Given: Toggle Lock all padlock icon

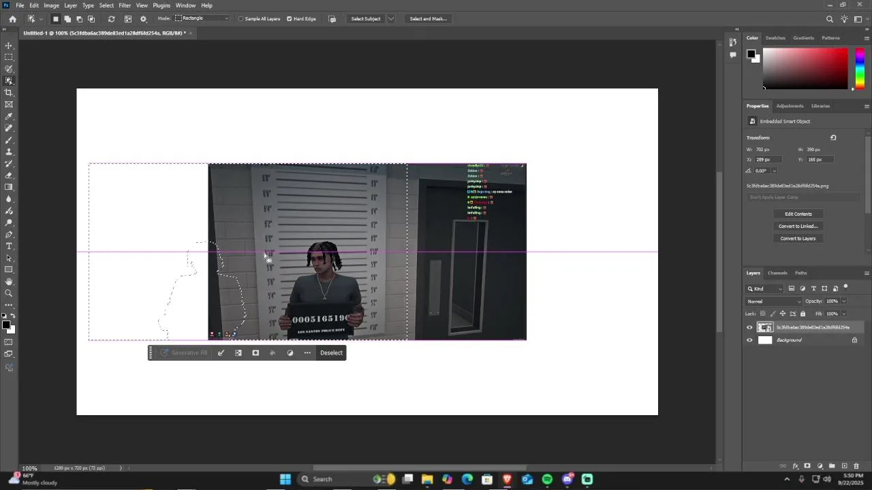Looking at the screenshot, I should [x=803, y=314].
